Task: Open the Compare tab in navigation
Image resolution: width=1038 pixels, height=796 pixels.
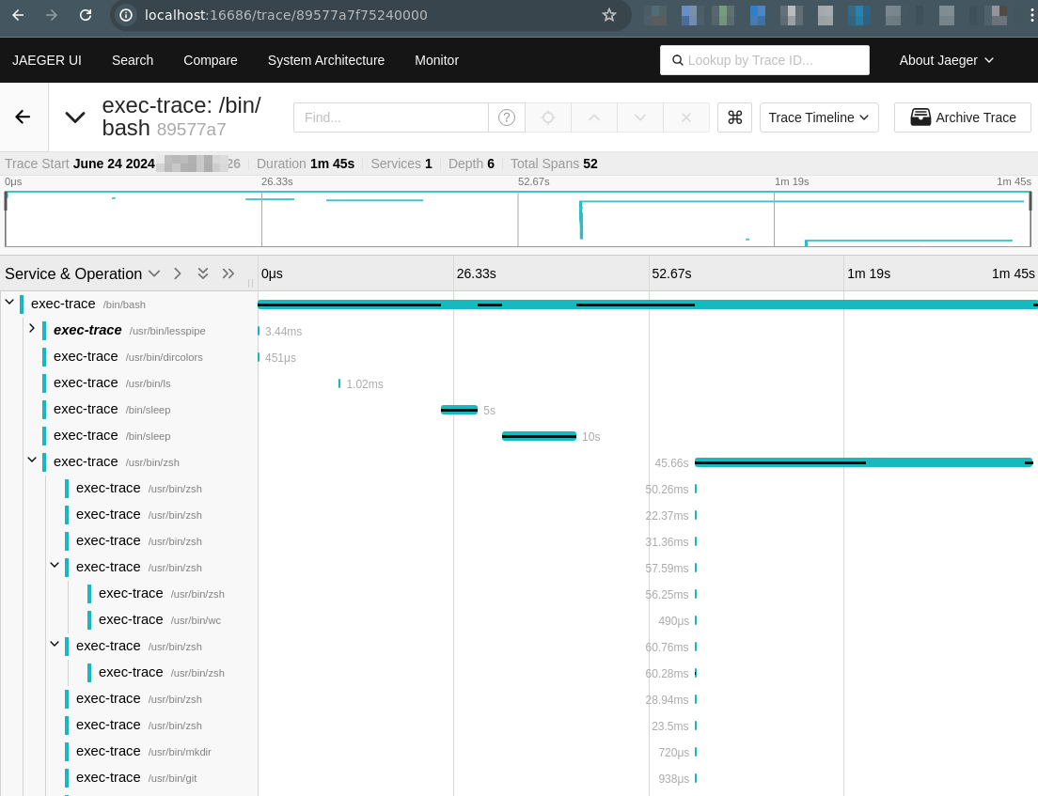Action: (211, 60)
